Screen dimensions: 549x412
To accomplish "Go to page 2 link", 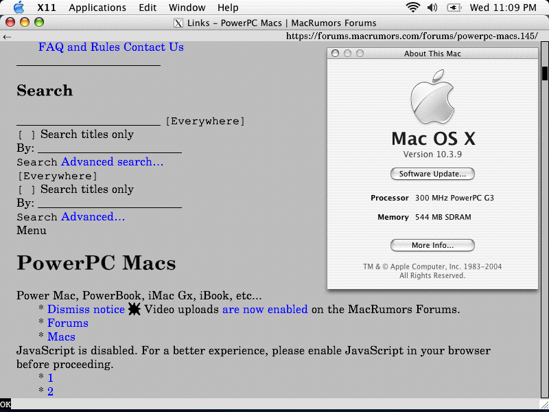I will 50,391.
